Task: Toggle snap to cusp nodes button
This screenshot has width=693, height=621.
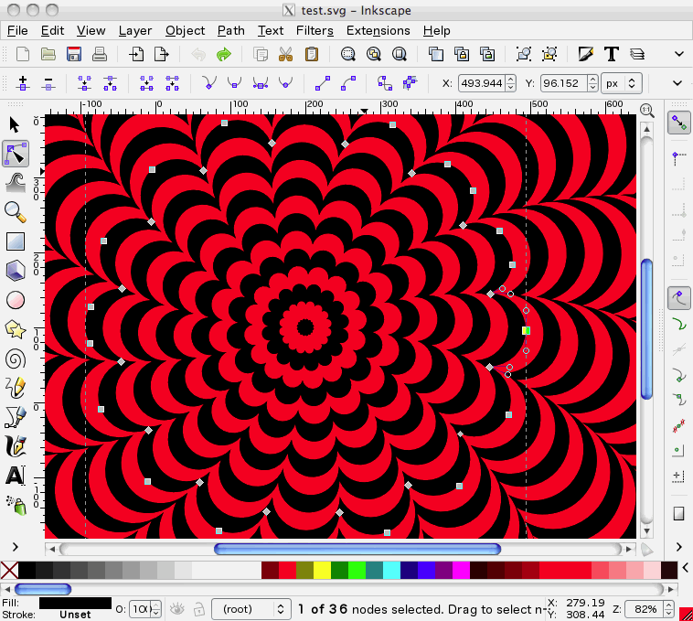Action: point(679,375)
